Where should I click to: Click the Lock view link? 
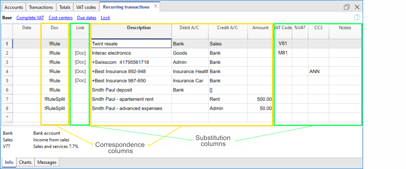[x=105, y=18]
